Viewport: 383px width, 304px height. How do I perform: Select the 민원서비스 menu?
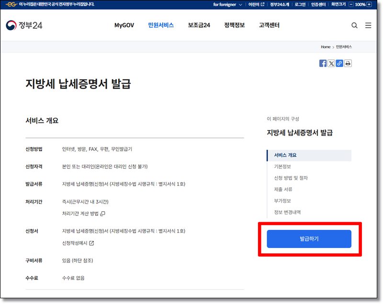point(161,25)
